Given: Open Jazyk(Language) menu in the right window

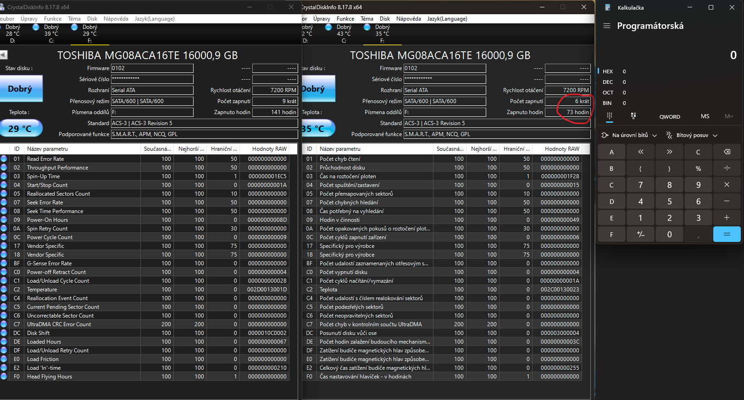Looking at the screenshot, I should click(447, 19).
